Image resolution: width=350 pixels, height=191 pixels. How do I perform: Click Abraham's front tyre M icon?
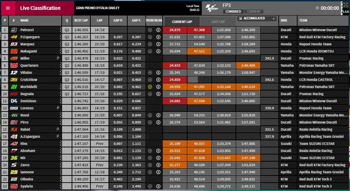click(150, 151)
